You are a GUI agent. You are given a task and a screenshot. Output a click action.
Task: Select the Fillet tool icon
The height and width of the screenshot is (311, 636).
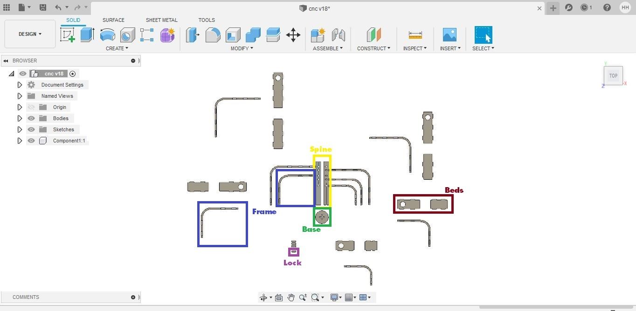(x=213, y=35)
